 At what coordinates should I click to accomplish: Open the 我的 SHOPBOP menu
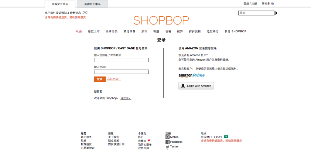(235, 31)
